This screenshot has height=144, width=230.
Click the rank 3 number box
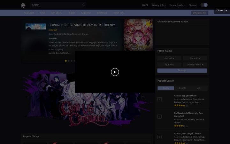(x=159, y=137)
